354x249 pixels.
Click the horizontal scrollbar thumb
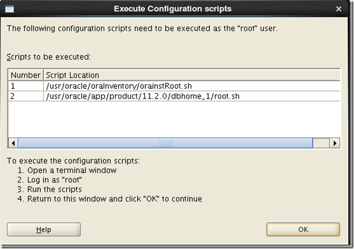click(x=166, y=143)
